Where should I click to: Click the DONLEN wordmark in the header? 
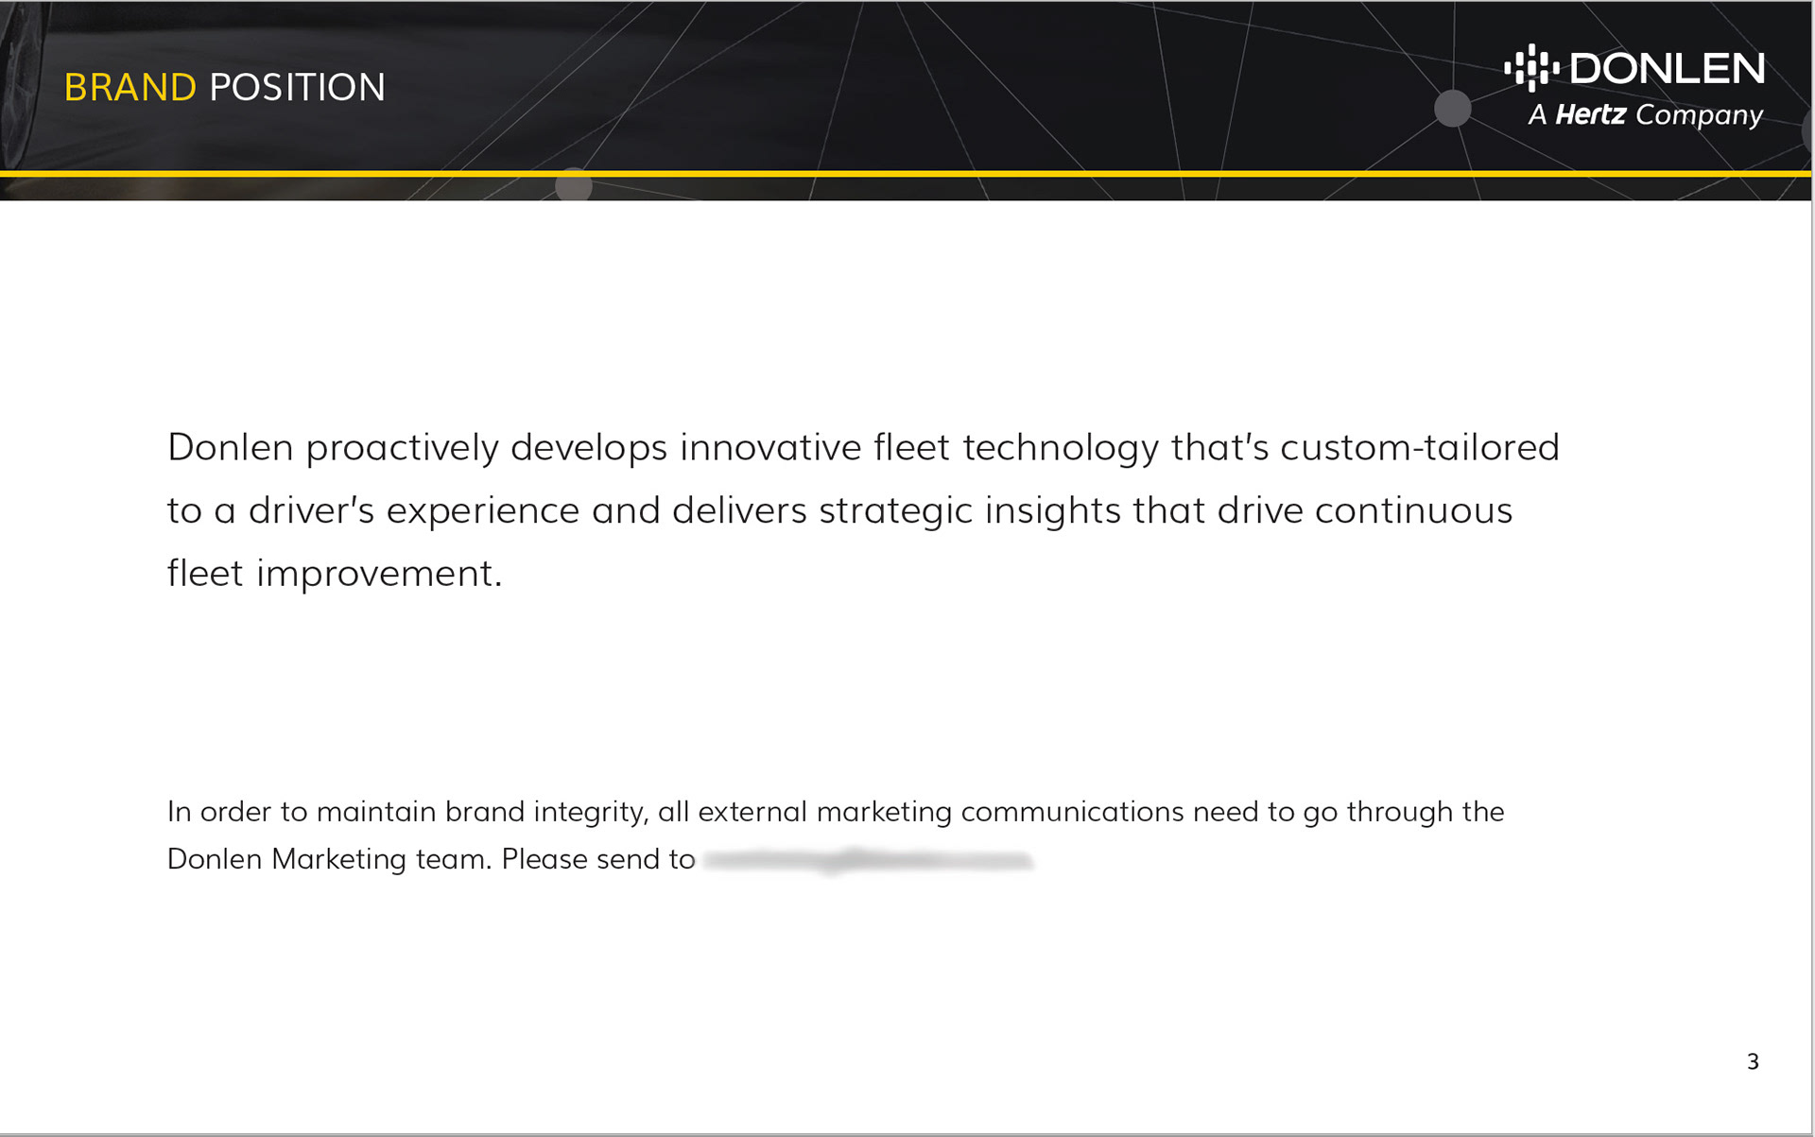[x=1668, y=68]
